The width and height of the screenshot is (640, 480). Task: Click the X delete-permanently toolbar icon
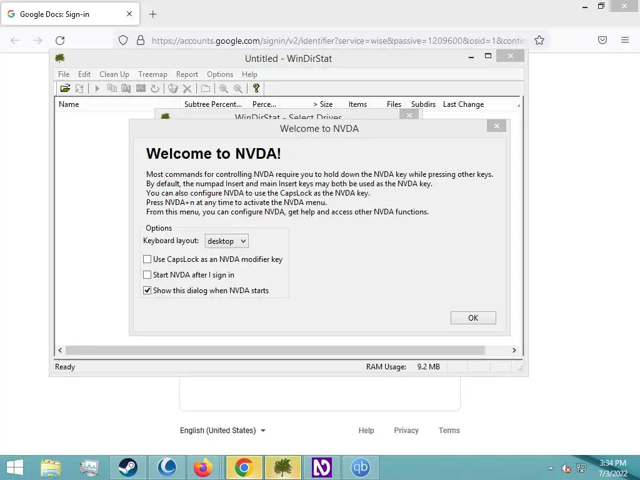pyautogui.click(x=187, y=88)
